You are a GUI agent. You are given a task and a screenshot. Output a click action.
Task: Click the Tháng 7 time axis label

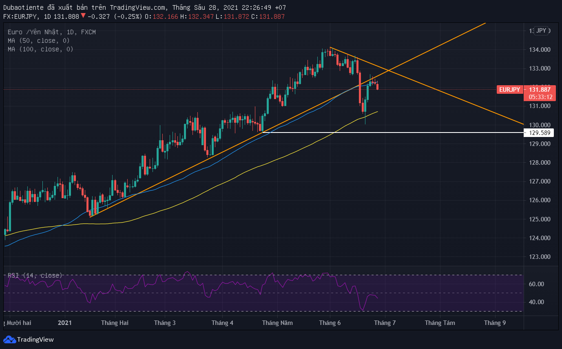tap(385, 323)
